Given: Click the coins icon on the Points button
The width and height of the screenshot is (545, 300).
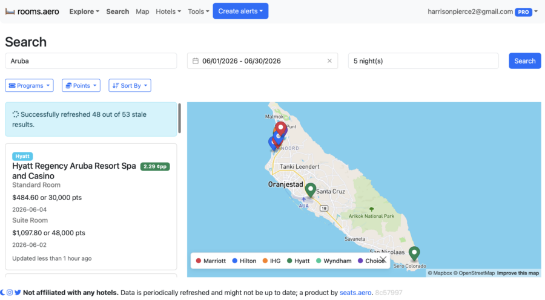Looking at the screenshot, I should (x=68, y=85).
